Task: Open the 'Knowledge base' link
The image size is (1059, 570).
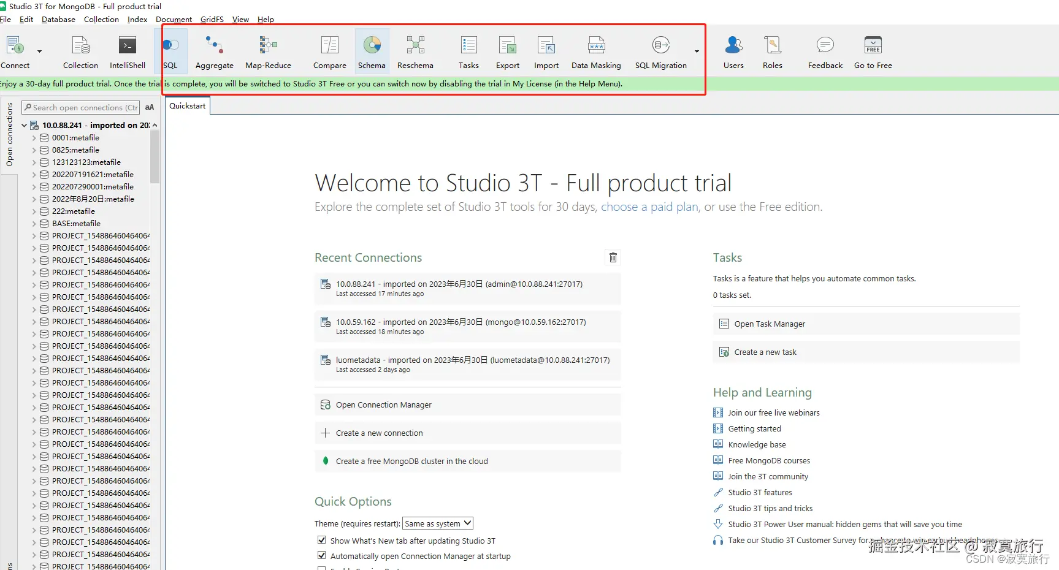Action: point(757,444)
